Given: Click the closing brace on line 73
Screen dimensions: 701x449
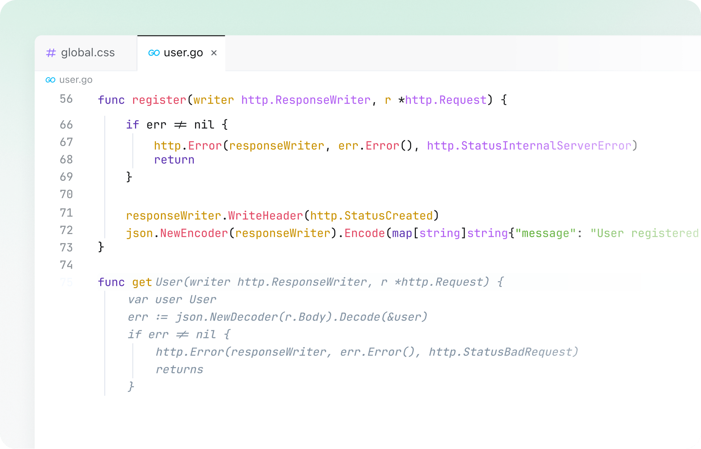Looking at the screenshot, I should (101, 247).
